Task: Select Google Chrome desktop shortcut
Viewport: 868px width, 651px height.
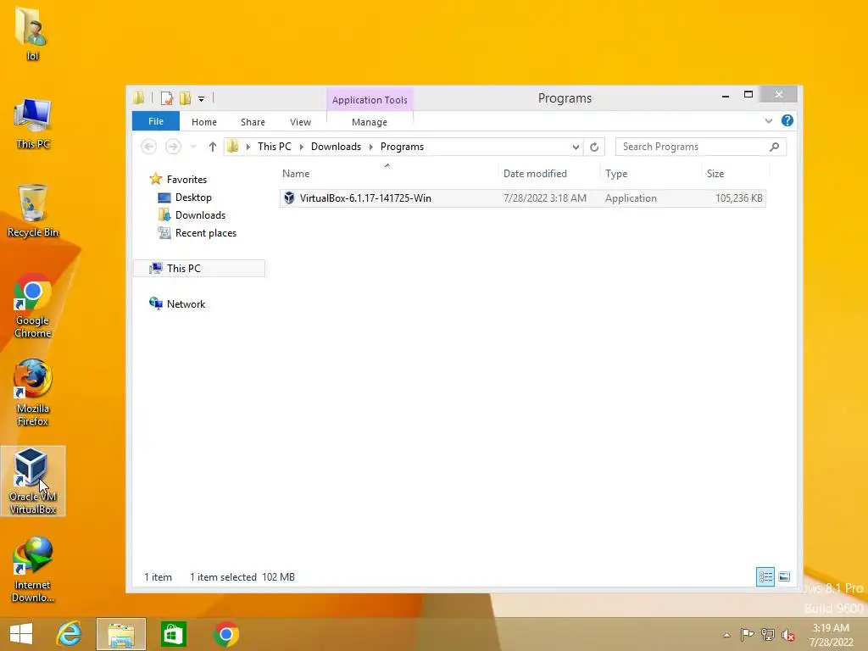Action: (x=33, y=305)
